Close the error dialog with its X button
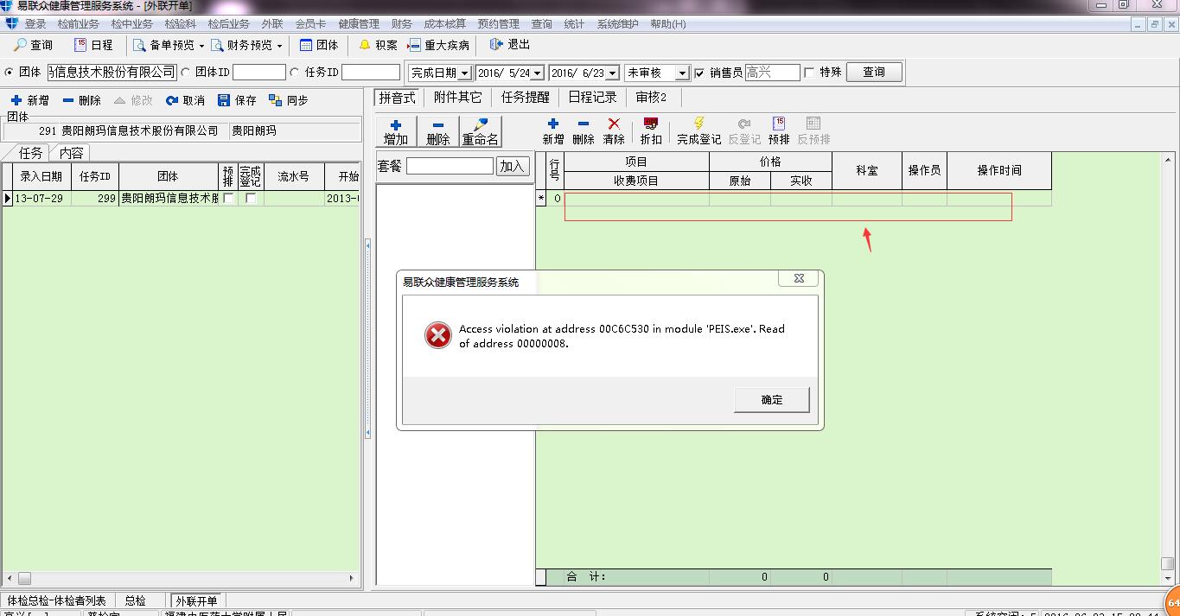The image size is (1180, 616). tap(799, 278)
